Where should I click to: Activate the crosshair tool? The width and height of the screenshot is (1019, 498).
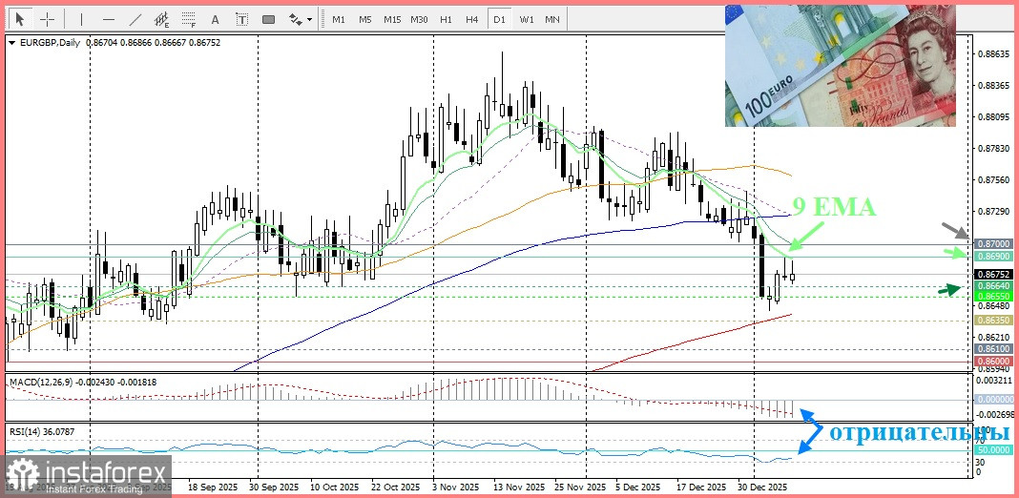click(x=47, y=19)
